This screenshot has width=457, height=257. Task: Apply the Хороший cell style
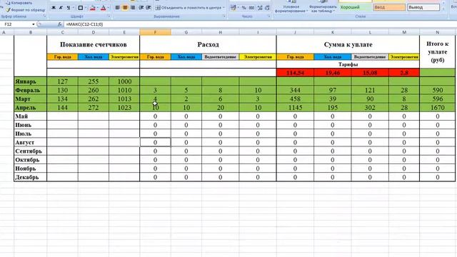[x=356, y=7]
